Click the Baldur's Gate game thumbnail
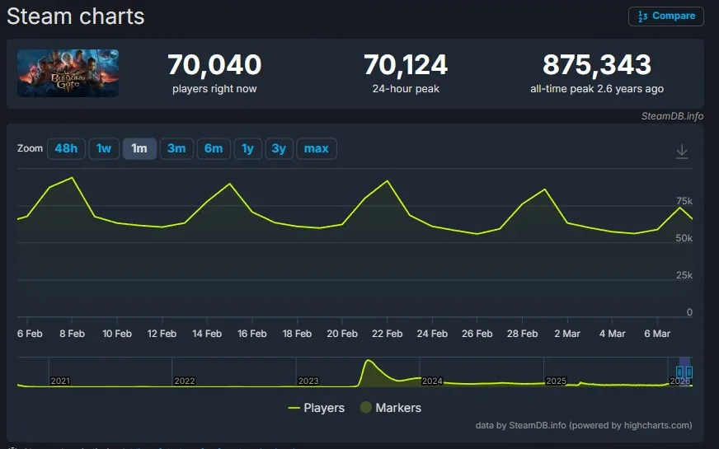This screenshot has width=719, height=449. click(68, 73)
